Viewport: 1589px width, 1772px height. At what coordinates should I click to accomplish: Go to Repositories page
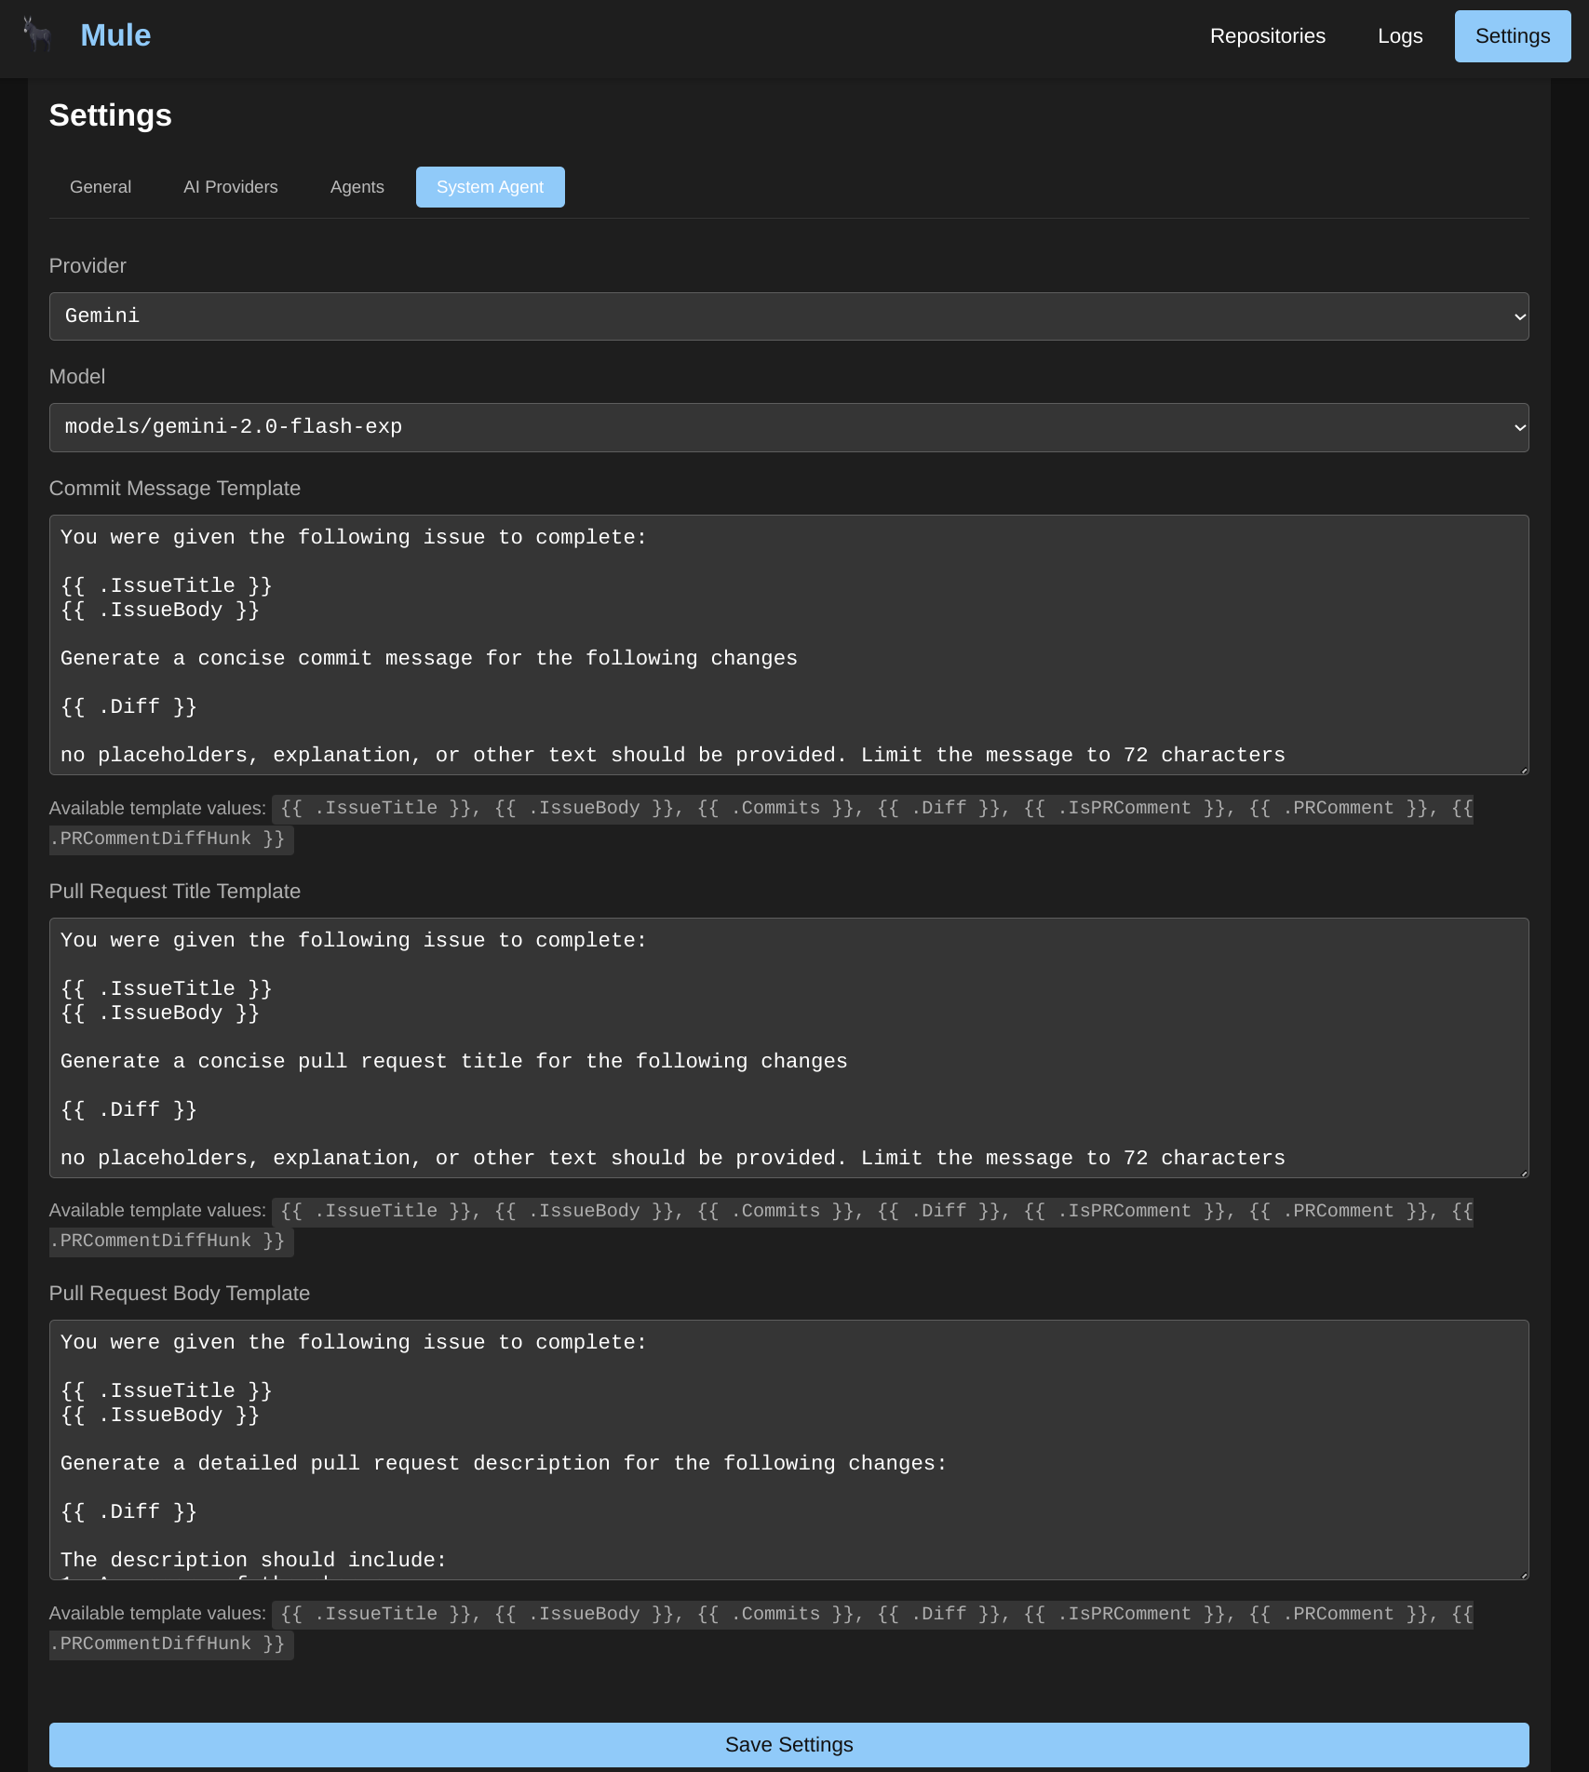[1267, 36]
